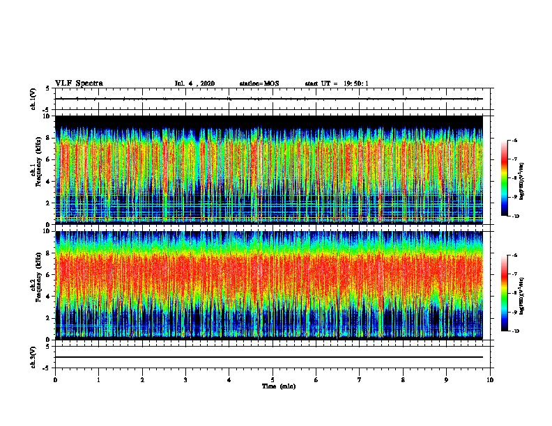Click the ch.2 spectrogram color scale bar
Viewport: 552px width, 426px height.
(x=505, y=293)
